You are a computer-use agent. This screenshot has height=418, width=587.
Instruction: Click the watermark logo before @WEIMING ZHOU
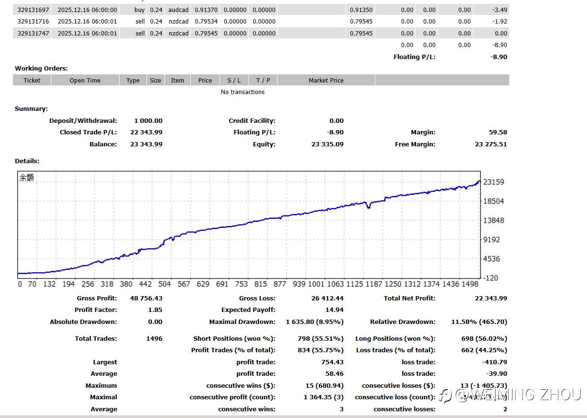pyautogui.click(x=447, y=396)
